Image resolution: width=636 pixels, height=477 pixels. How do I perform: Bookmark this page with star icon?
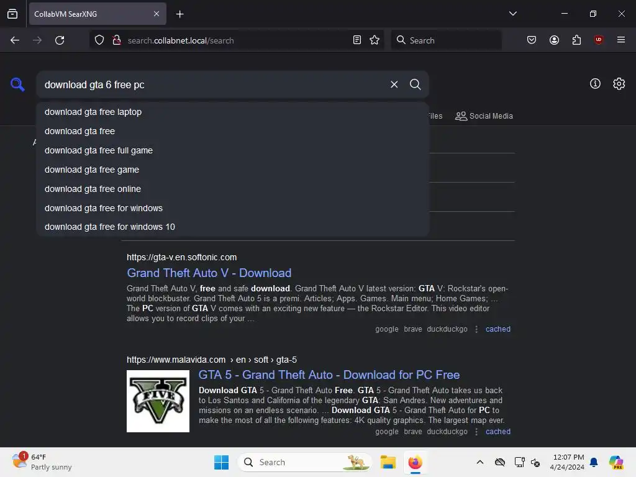coord(375,40)
